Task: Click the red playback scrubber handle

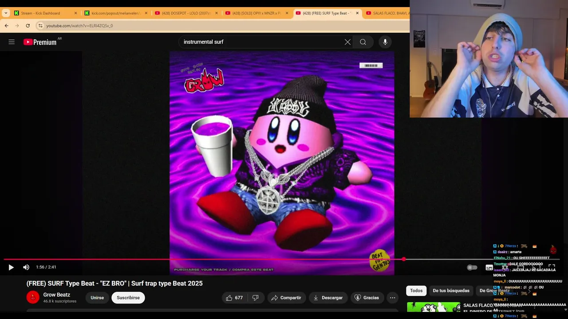Action: (404, 259)
